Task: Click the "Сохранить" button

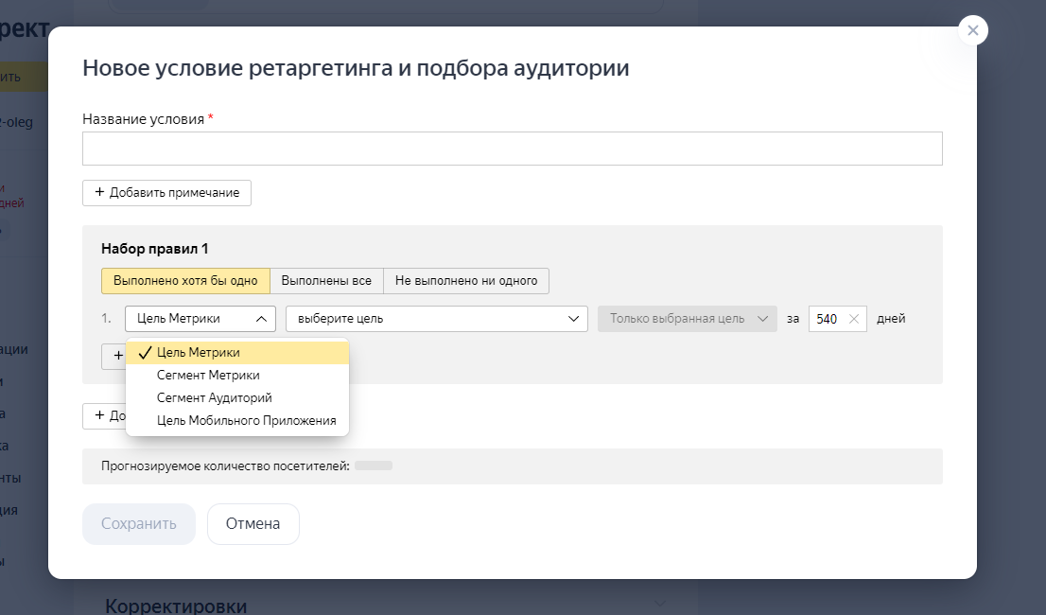Action: point(139,524)
